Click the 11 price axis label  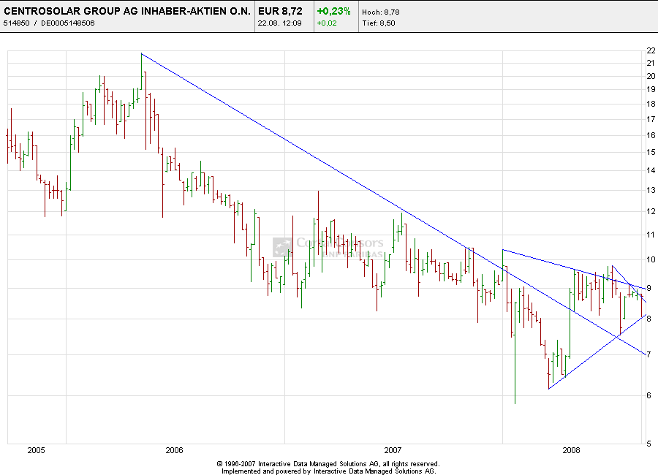tap(651, 235)
